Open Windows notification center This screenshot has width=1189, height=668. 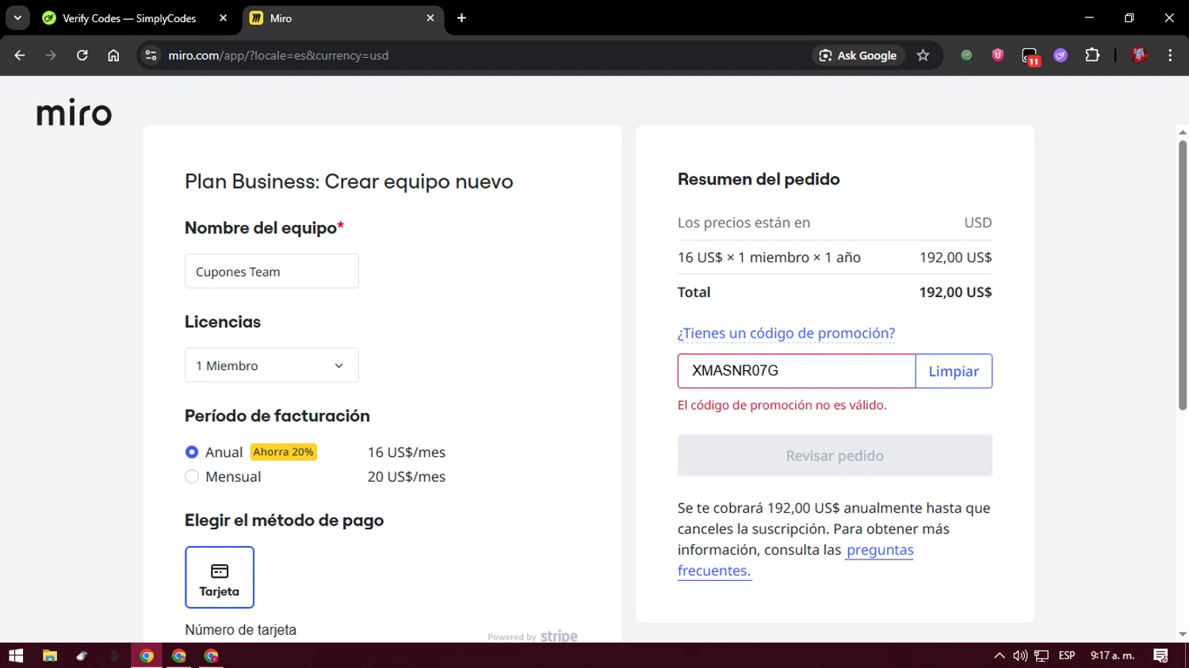[x=1160, y=655]
